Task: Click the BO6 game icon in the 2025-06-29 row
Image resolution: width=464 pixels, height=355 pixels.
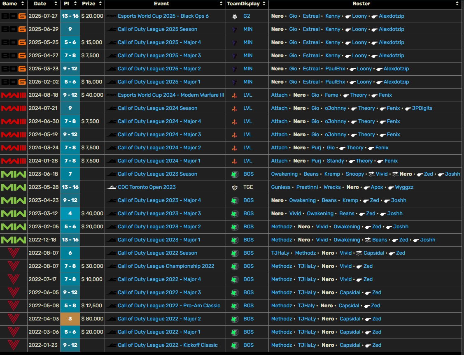Action: 14,29
